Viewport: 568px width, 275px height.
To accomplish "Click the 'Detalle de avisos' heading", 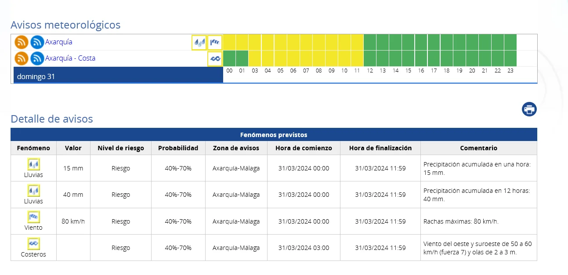I will (52, 119).
